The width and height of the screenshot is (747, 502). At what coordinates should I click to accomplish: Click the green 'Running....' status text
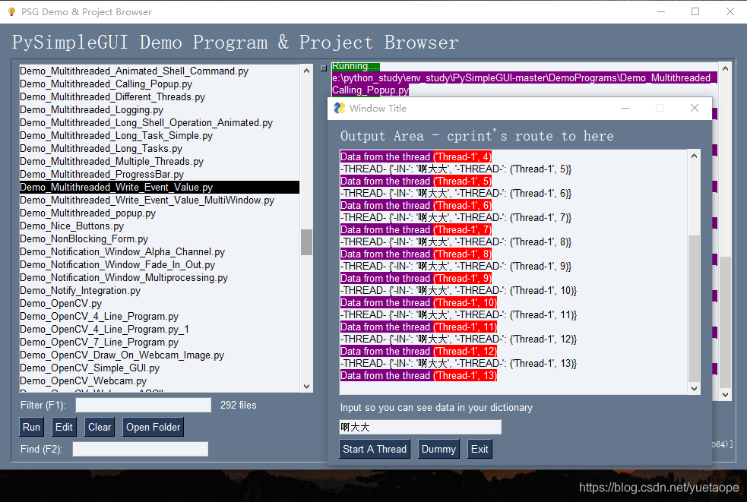click(x=356, y=66)
